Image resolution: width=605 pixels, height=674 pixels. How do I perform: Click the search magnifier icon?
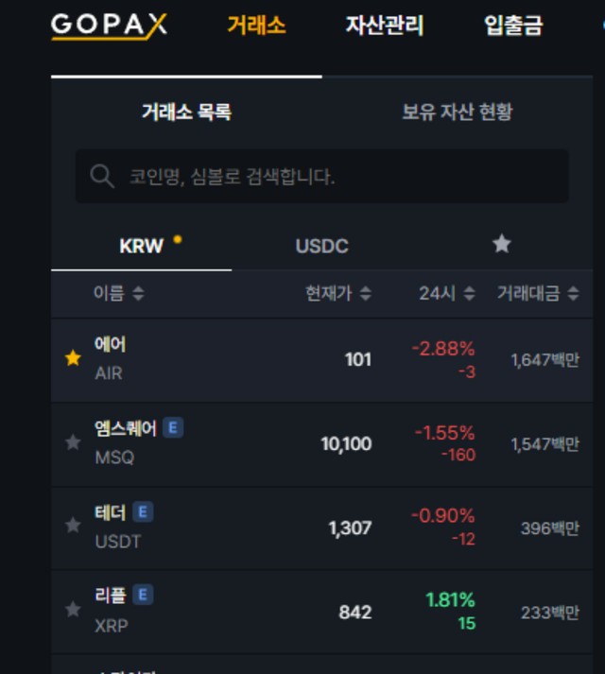point(101,176)
